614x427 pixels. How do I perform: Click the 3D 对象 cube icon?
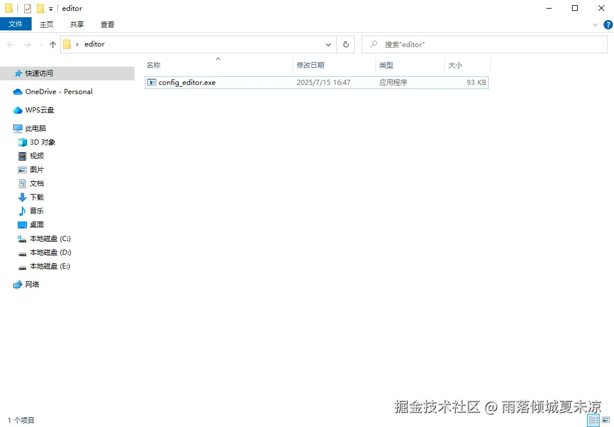coord(22,142)
